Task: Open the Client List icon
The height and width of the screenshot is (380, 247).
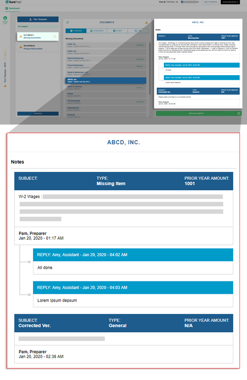Action: (x=5, y=20)
